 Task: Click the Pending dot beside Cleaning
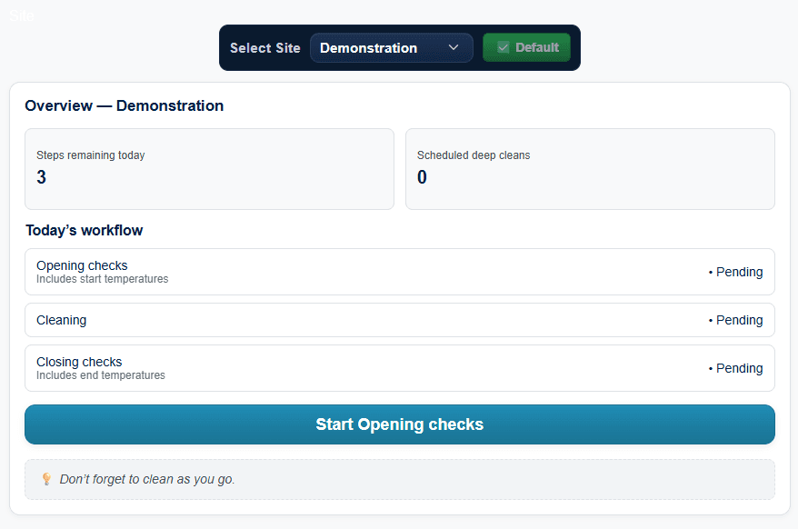(x=712, y=319)
